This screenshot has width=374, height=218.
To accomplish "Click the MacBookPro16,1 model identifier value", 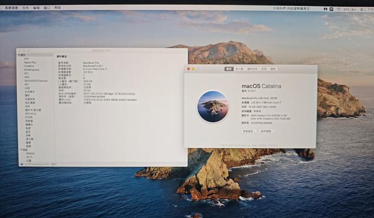I will 93,66.
